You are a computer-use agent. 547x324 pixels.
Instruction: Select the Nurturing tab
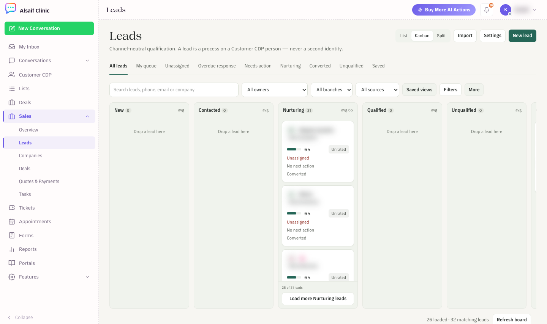coord(291,66)
